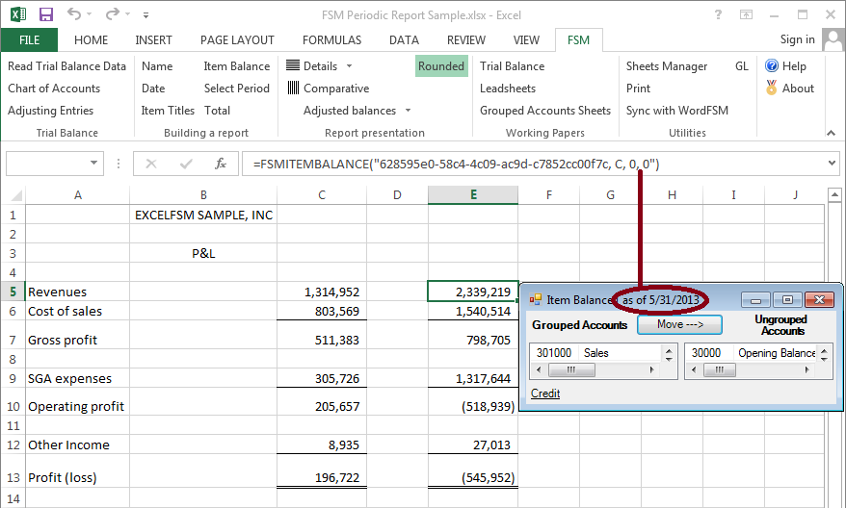
Task: Select the cell showing 2,339,219
Action: pos(473,292)
